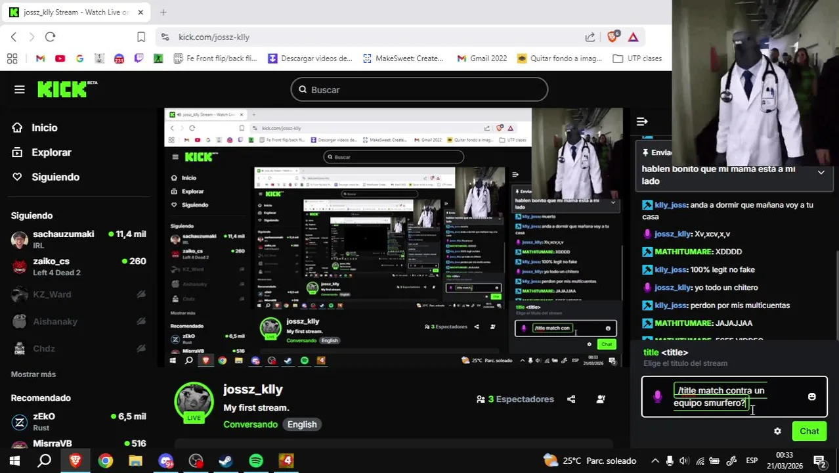Click the 3 Espectadores viewer count
839x473 pixels.
515,399
